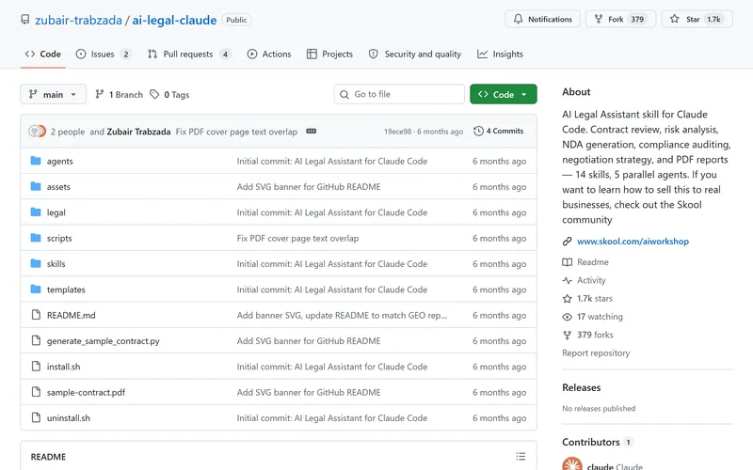Open the 2 people authors link
This screenshot has width=753, height=470.
tap(68, 132)
